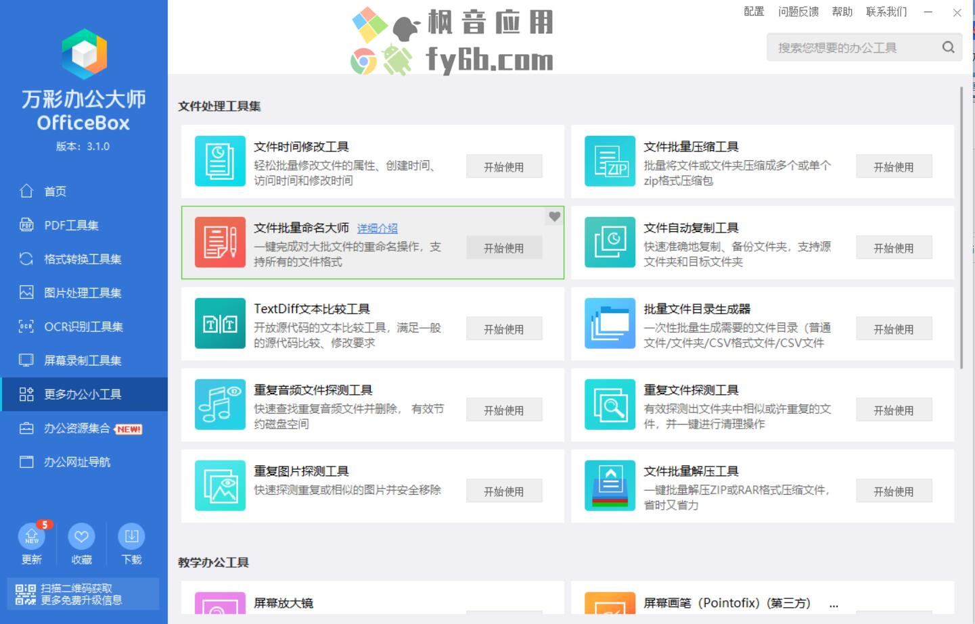The height and width of the screenshot is (624, 975).
Task: Click 开始使用 for 批量文件目录生成器
Action: 894,329
